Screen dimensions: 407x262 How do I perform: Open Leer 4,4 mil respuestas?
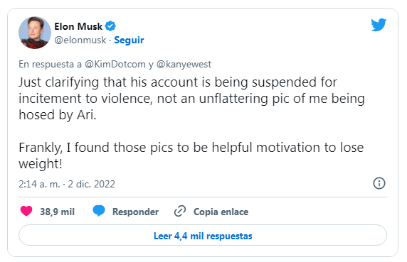click(203, 235)
